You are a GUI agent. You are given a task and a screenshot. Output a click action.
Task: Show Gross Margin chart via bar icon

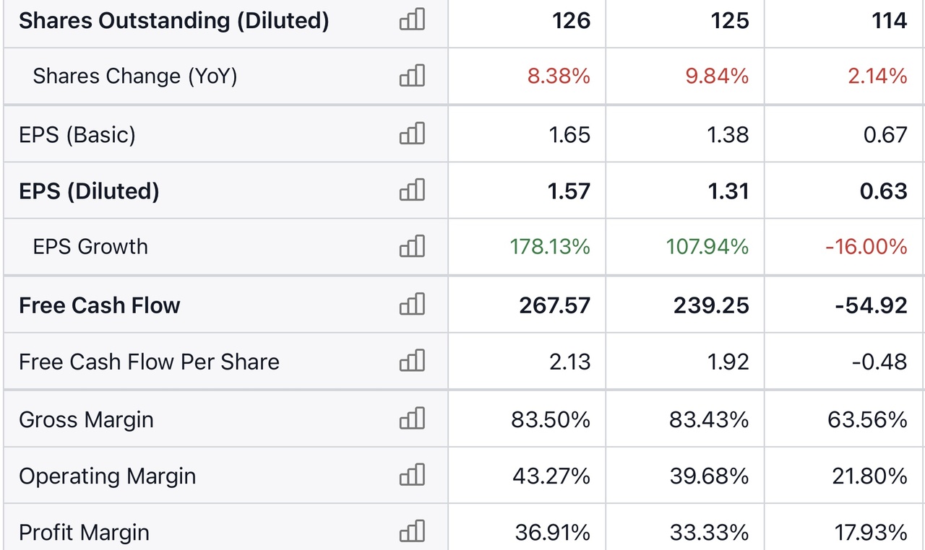[x=412, y=419]
